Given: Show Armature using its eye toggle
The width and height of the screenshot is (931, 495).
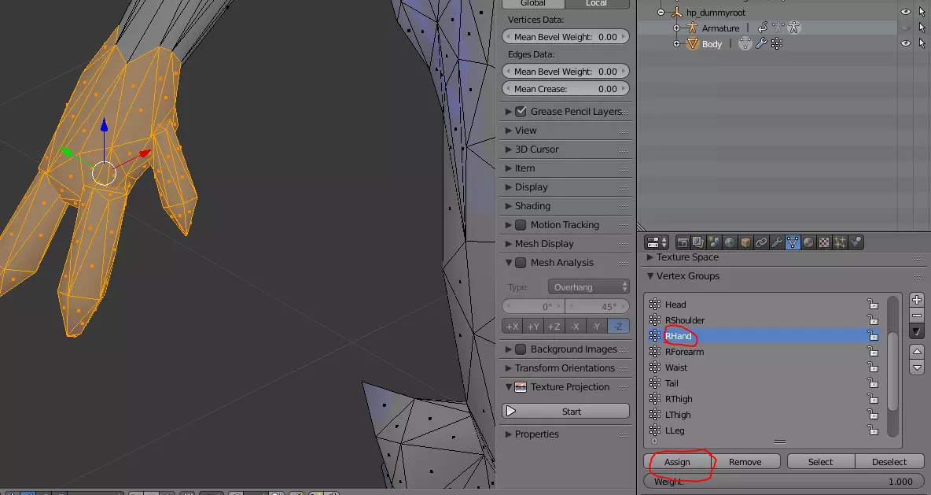Looking at the screenshot, I should click(905, 28).
